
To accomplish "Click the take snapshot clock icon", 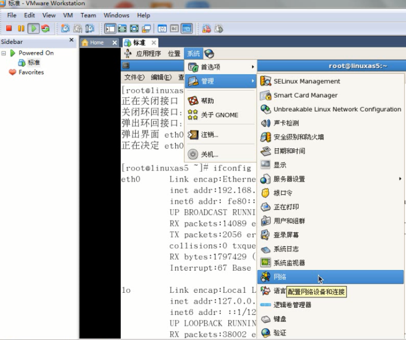I will [x=65, y=28].
